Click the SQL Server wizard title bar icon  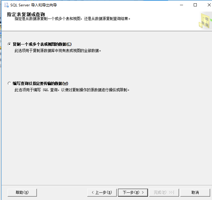pyautogui.click(x=6, y=5)
